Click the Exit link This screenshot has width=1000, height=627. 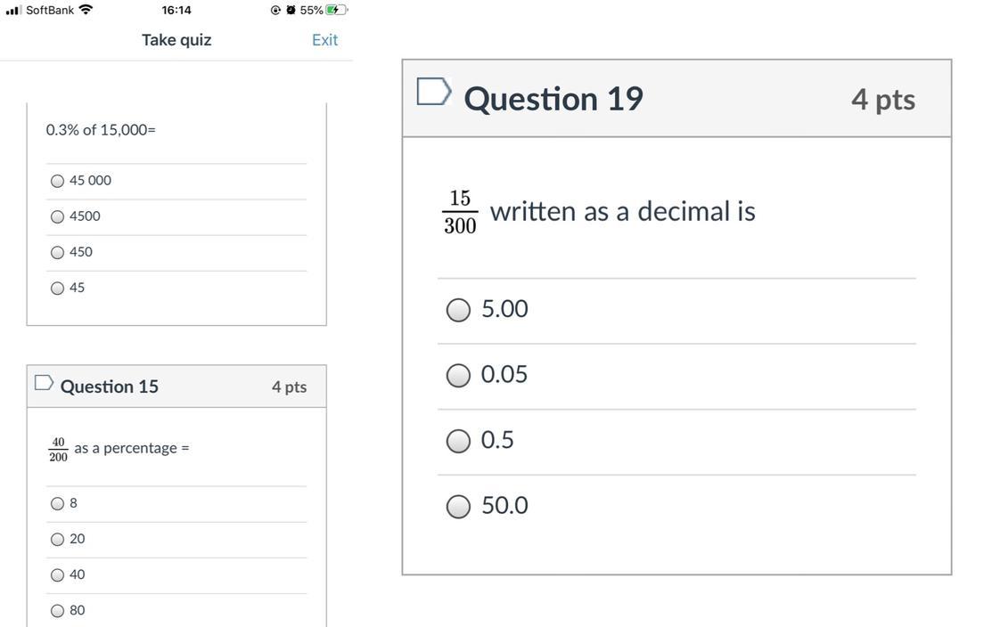324,40
